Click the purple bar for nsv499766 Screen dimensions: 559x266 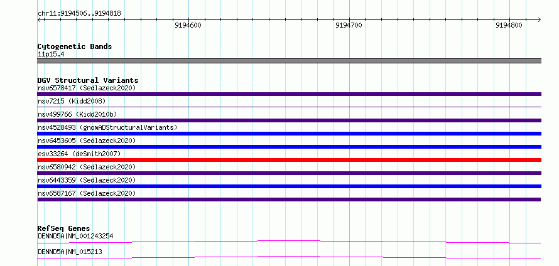coord(289,120)
